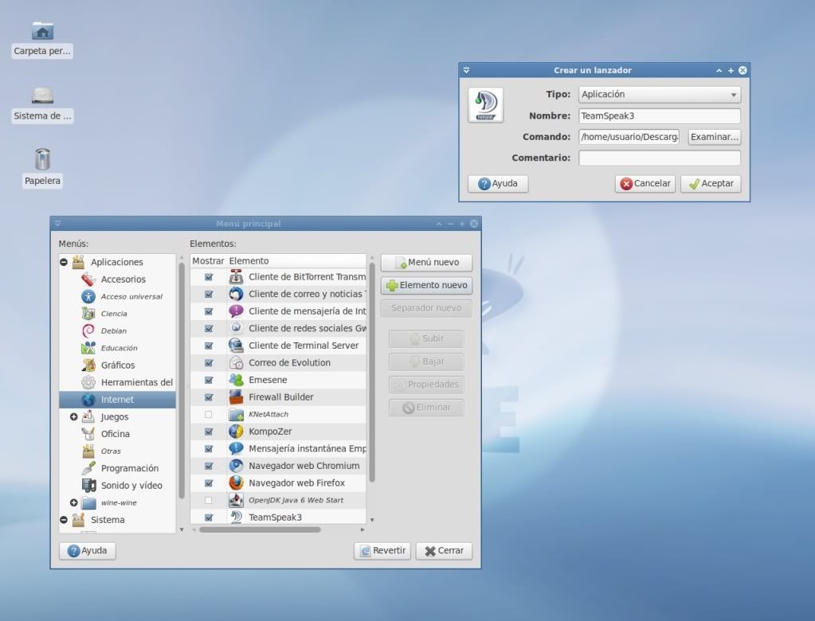Click the Programación menu icon
The height and width of the screenshot is (621, 815).
tap(88, 468)
